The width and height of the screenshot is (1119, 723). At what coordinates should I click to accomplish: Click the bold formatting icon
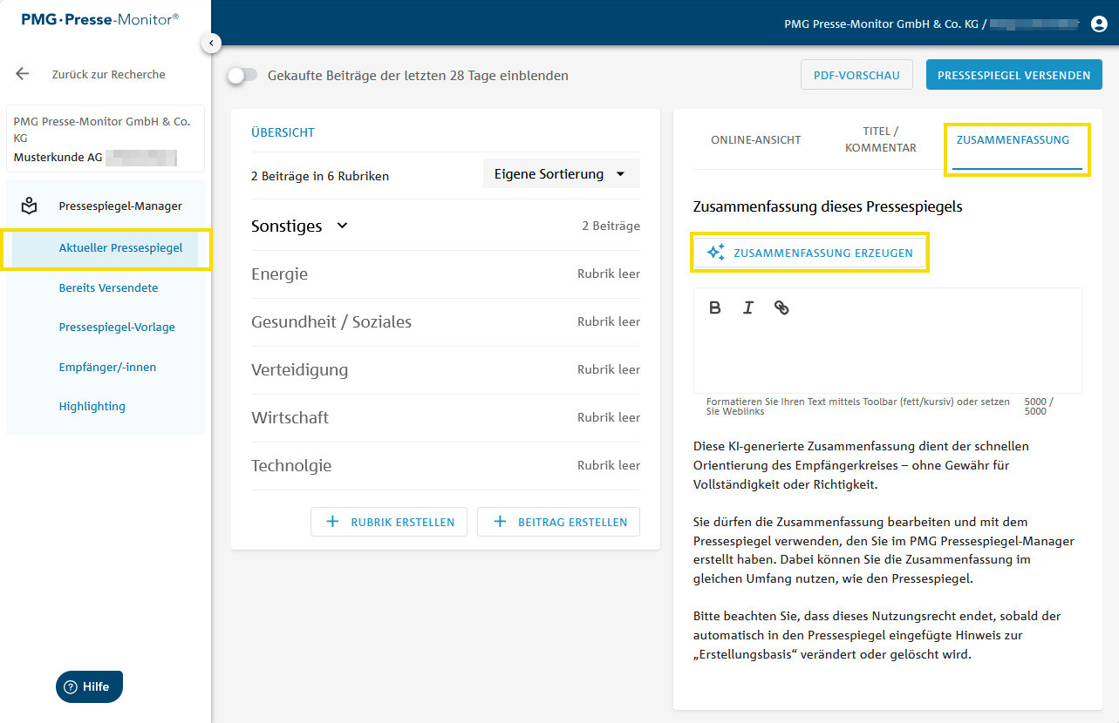pyautogui.click(x=715, y=307)
